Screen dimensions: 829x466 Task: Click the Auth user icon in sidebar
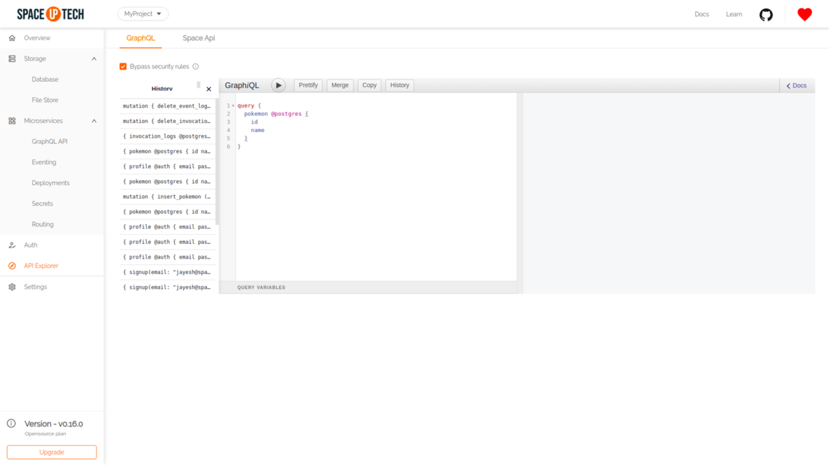point(12,245)
